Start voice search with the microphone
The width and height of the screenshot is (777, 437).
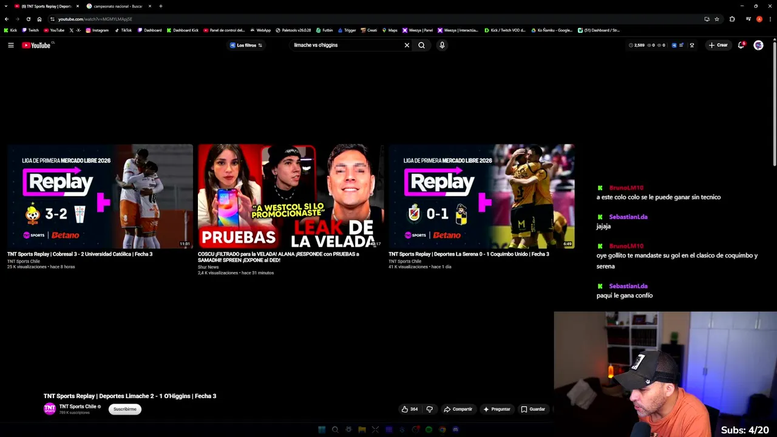click(x=442, y=45)
